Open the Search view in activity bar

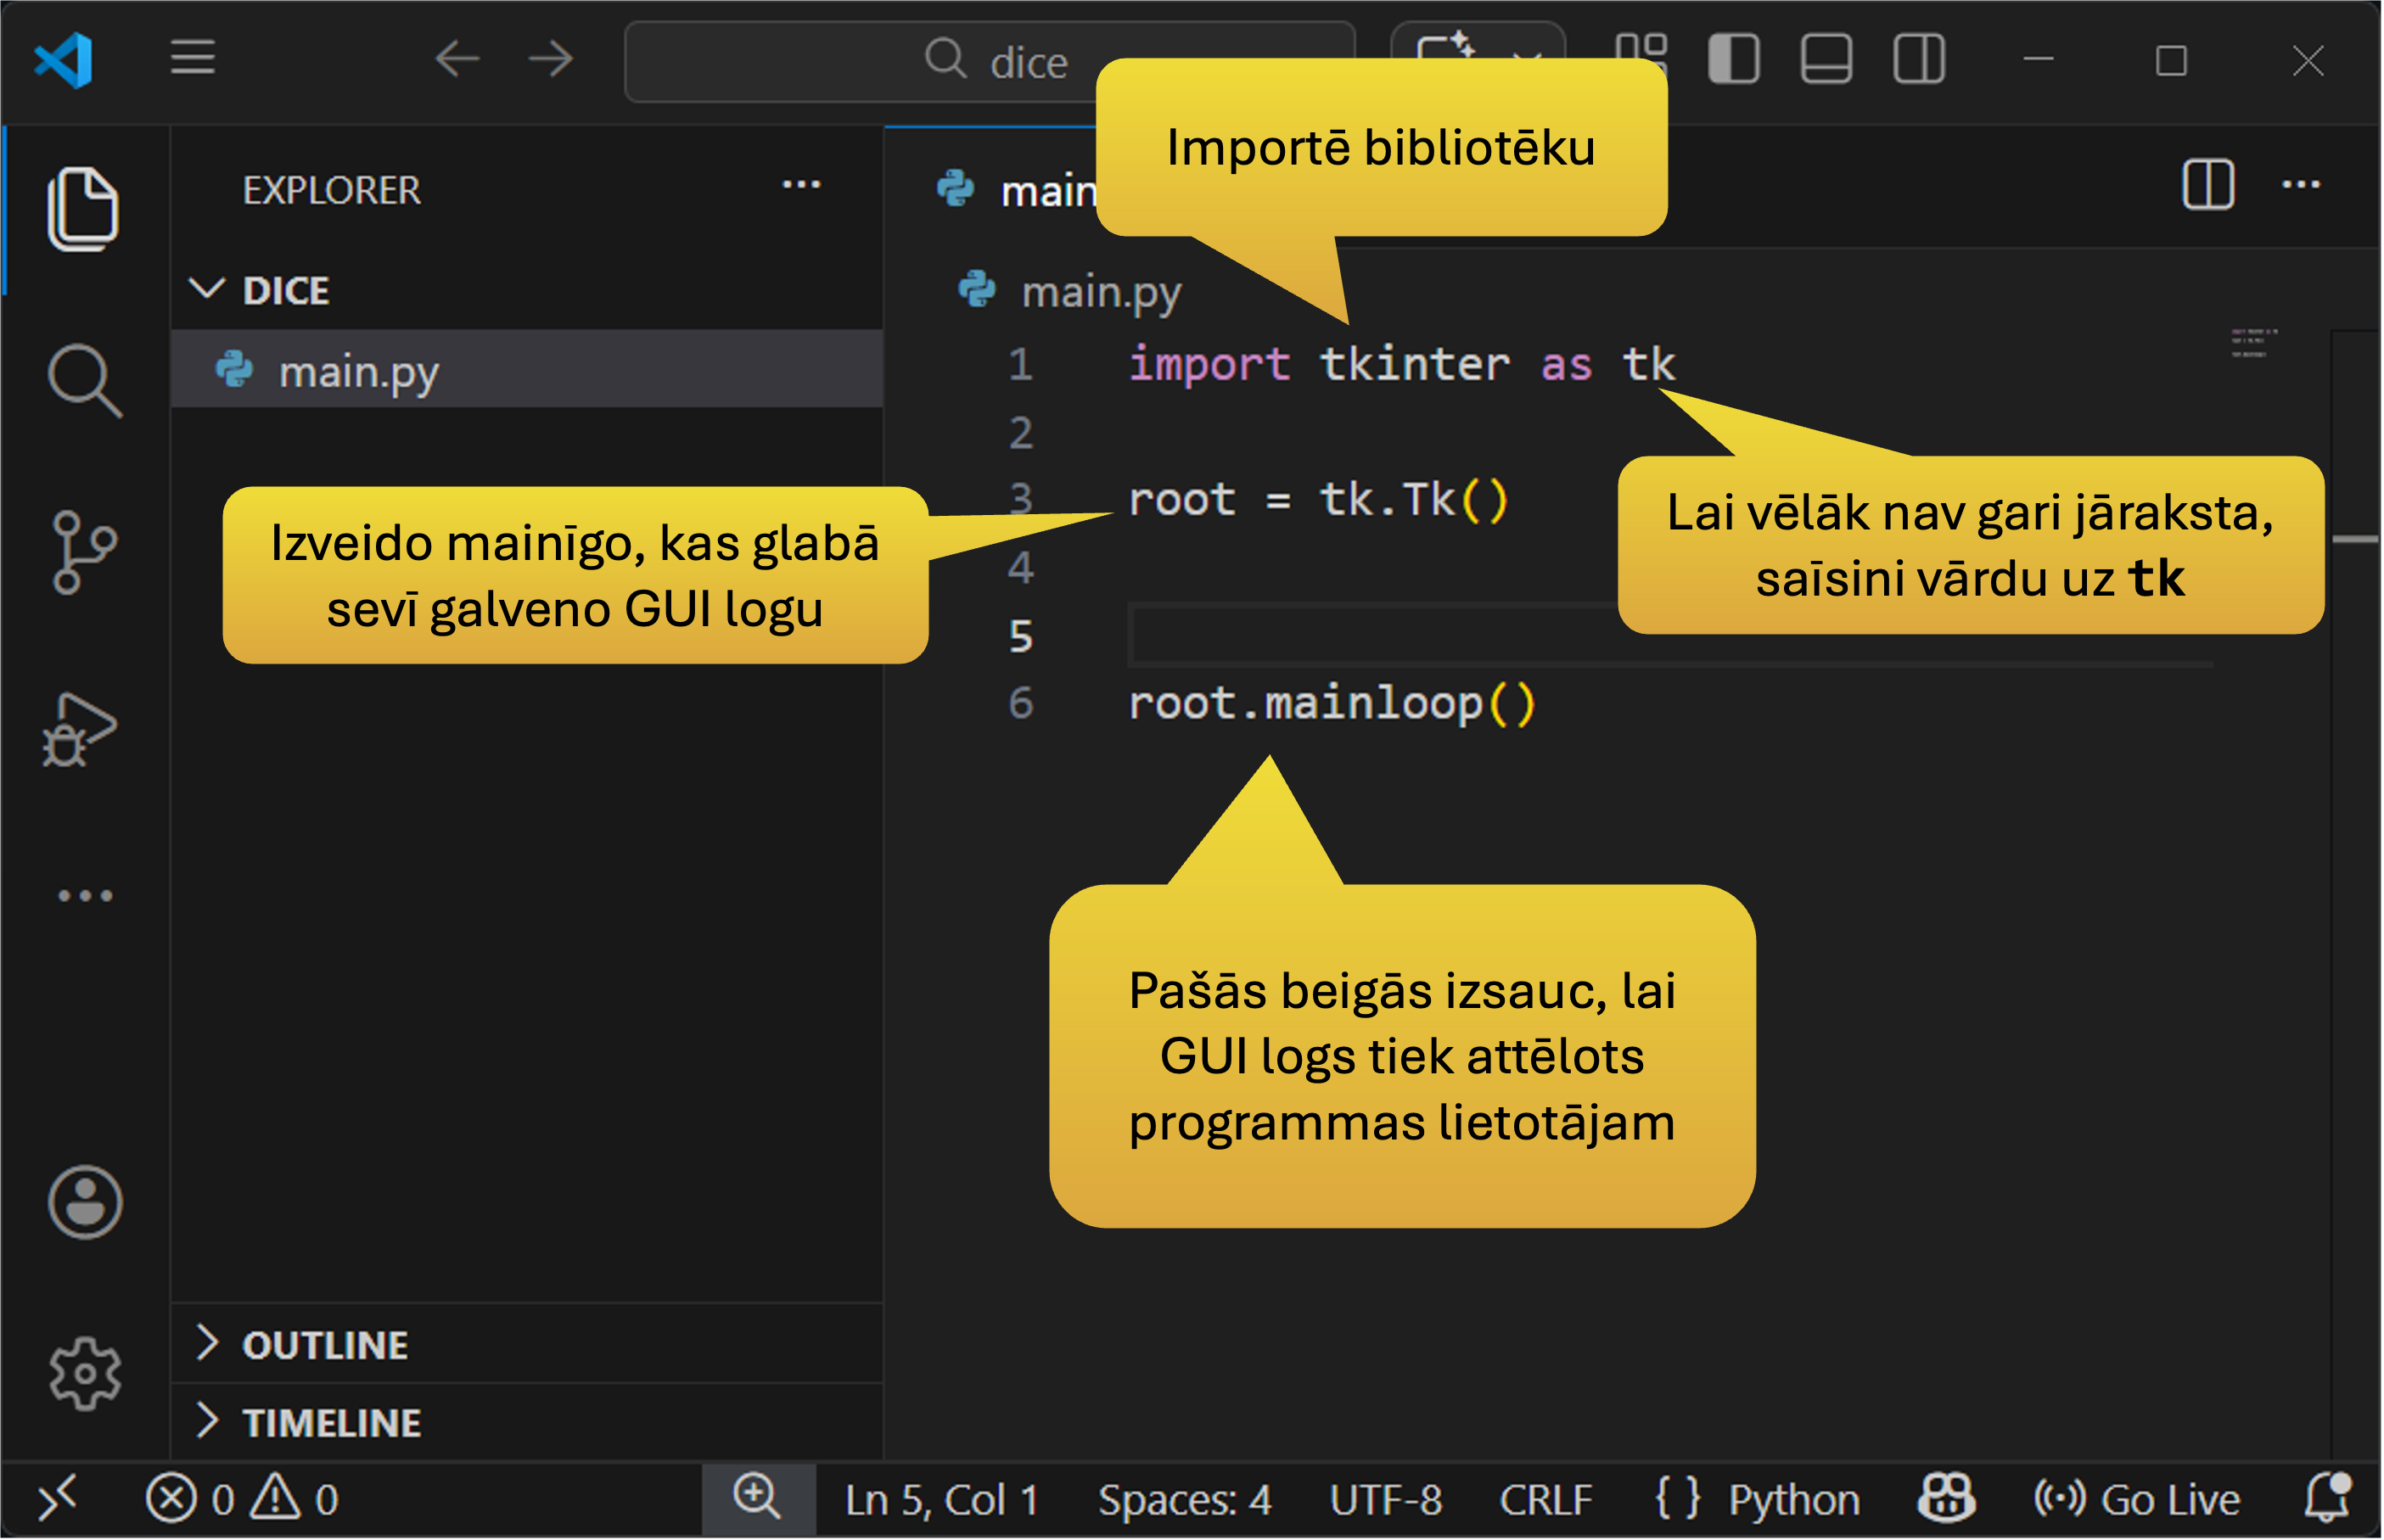83,380
